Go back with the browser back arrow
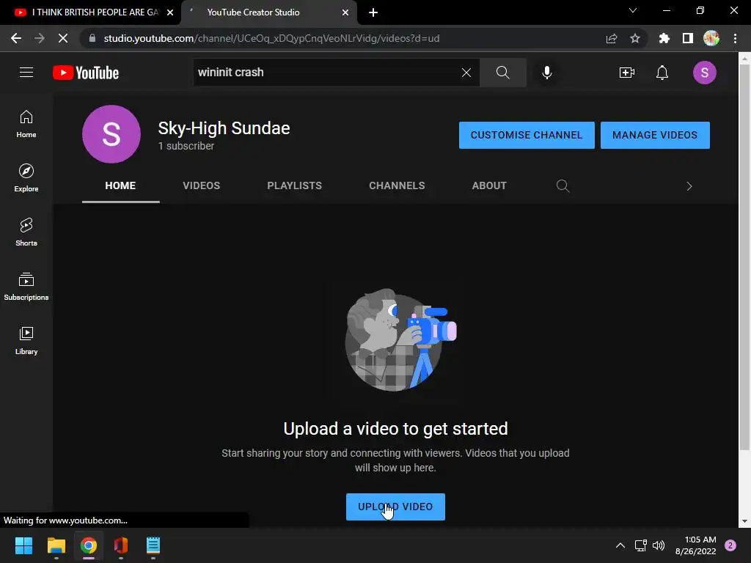This screenshot has height=563, width=751. point(16,38)
